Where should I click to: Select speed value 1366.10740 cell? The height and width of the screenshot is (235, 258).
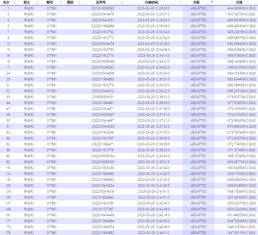[x=241, y=156]
